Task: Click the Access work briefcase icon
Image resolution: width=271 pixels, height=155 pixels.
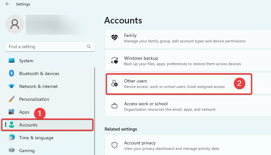Action: coord(114,106)
